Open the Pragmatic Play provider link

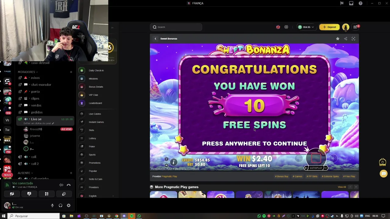pyautogui.click(x=169, y=176)
